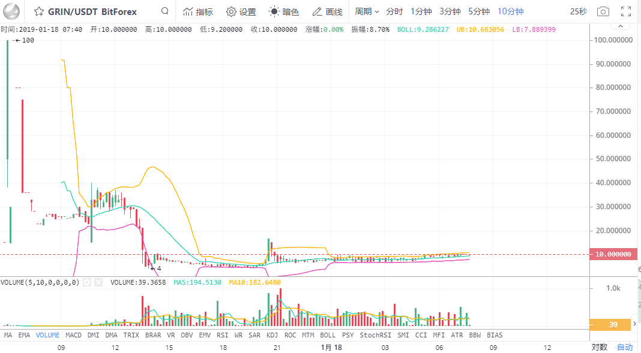Toggle 自动 auto scale
Screen dimensions: 641x353
[x=625, y=347]
